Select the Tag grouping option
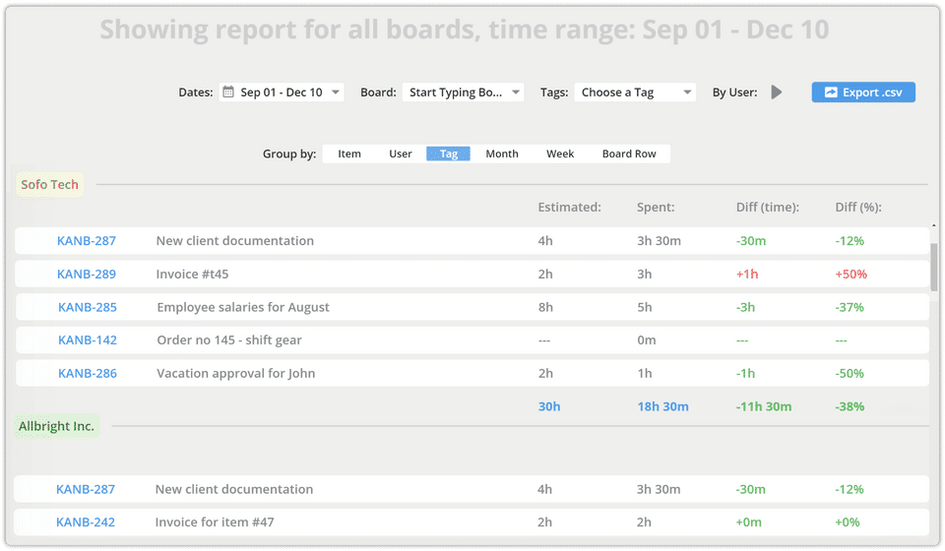The width and height of the screenshot is (945, 551). tap(448, 153)
